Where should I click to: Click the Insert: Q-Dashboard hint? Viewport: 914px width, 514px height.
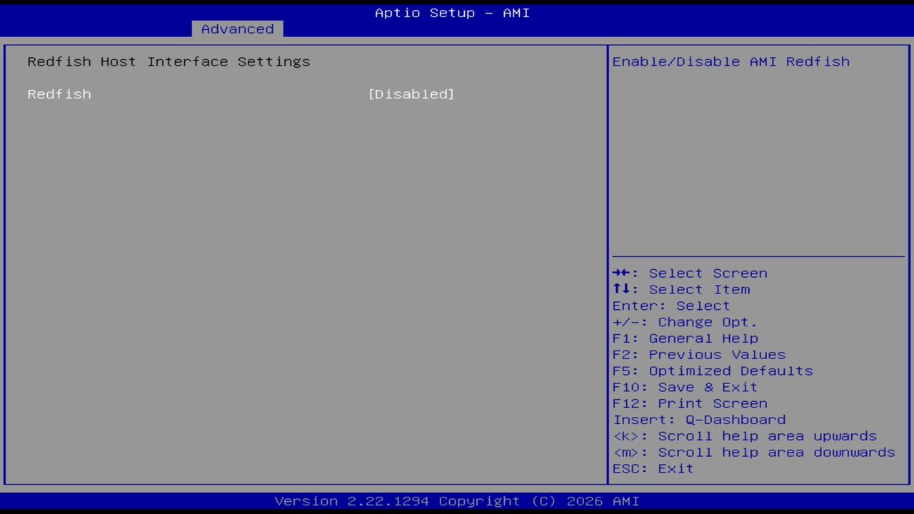[699, 420]
